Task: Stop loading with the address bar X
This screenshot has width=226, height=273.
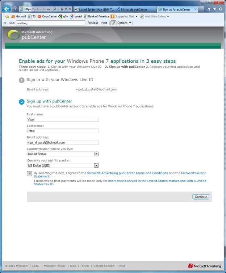Action: 70,9
